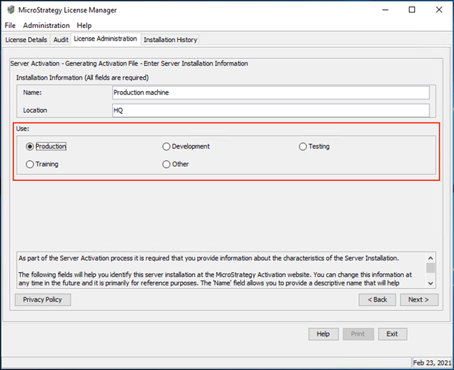Switch to the License Details tab
Image resolution: width=454 pixels, height=370 pixels.
26,40
